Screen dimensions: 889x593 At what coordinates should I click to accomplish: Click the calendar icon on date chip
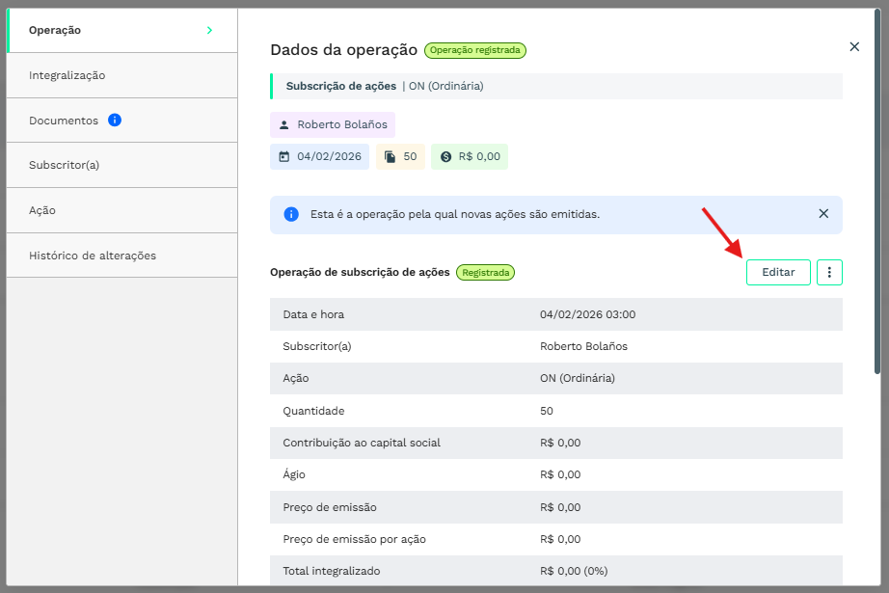[284, 157]
